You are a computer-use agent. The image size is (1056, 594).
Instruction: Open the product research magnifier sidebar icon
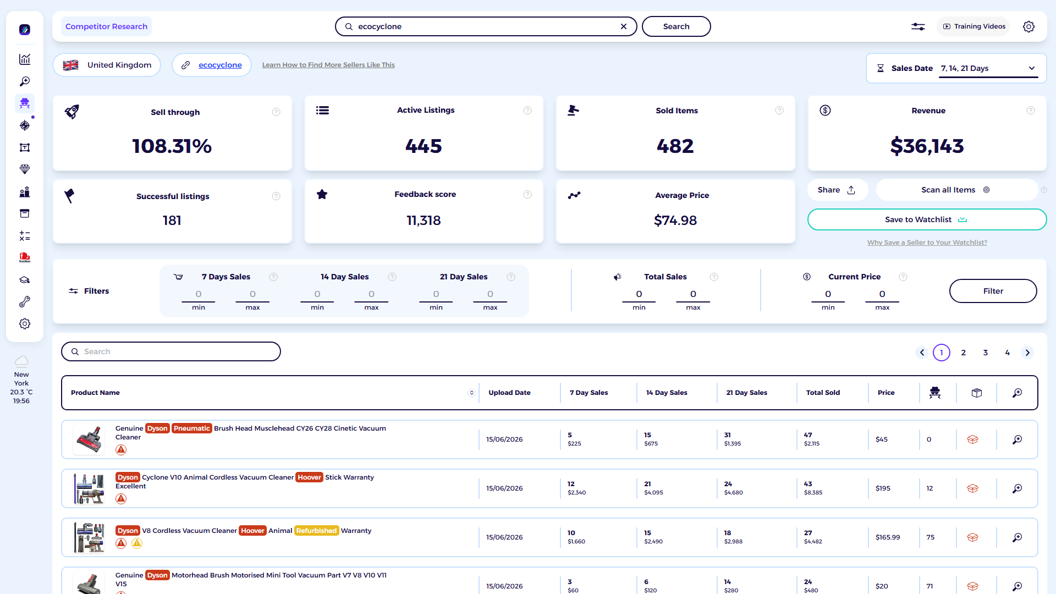(x=25, y=81)
